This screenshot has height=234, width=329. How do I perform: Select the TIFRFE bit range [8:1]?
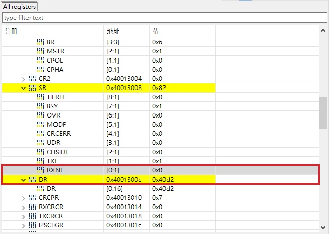coord(113,97)
